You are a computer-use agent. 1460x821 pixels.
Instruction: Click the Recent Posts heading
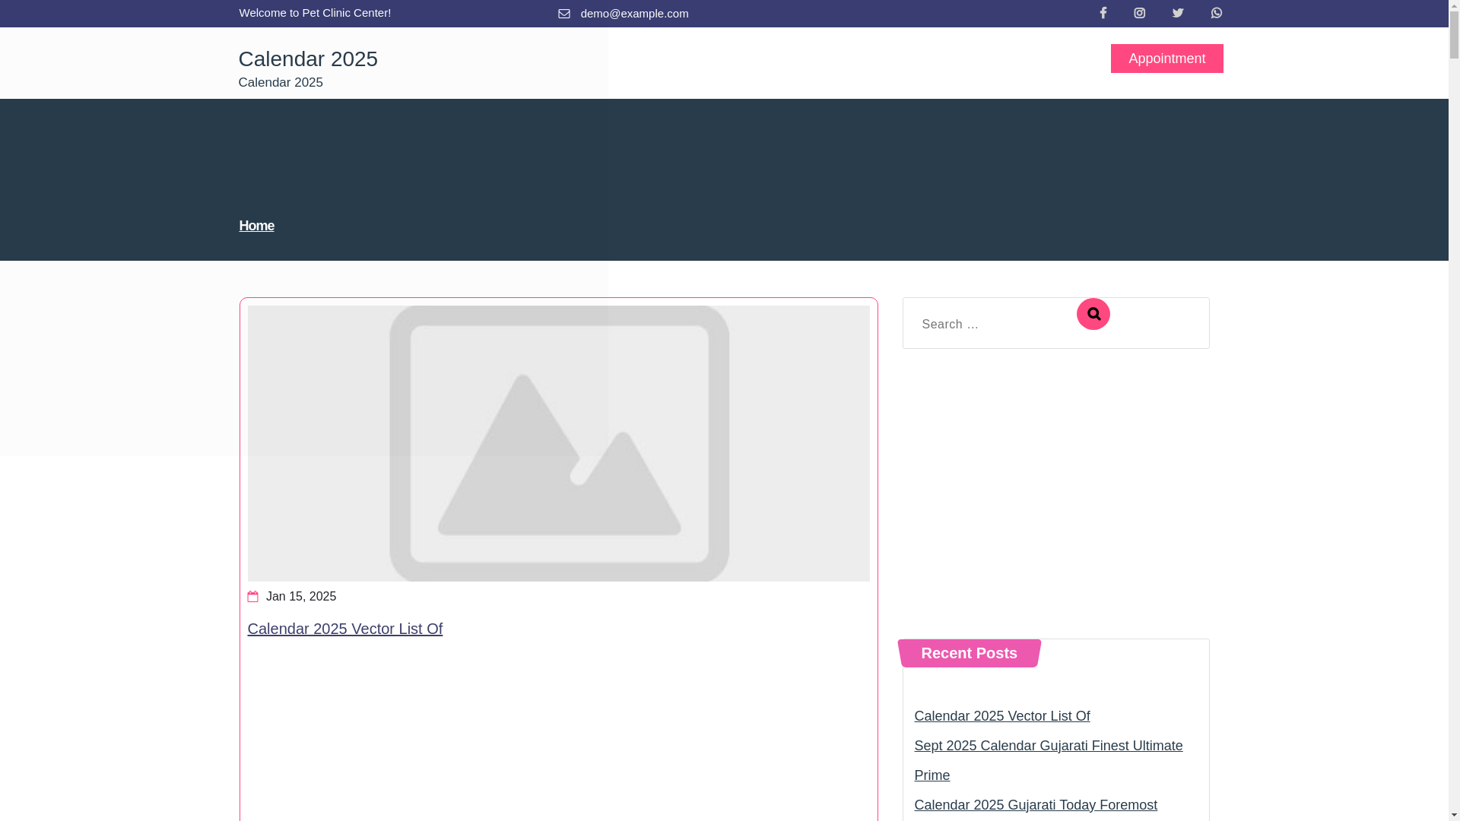click(x=969, y=653)
